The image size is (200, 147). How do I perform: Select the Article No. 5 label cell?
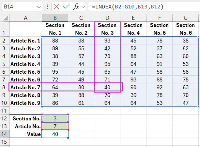coord(25,72)
